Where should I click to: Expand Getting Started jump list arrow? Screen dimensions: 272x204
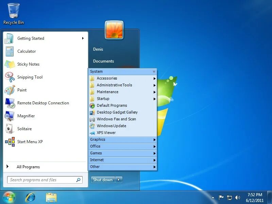pyautogui.click(x=83, y=38)
